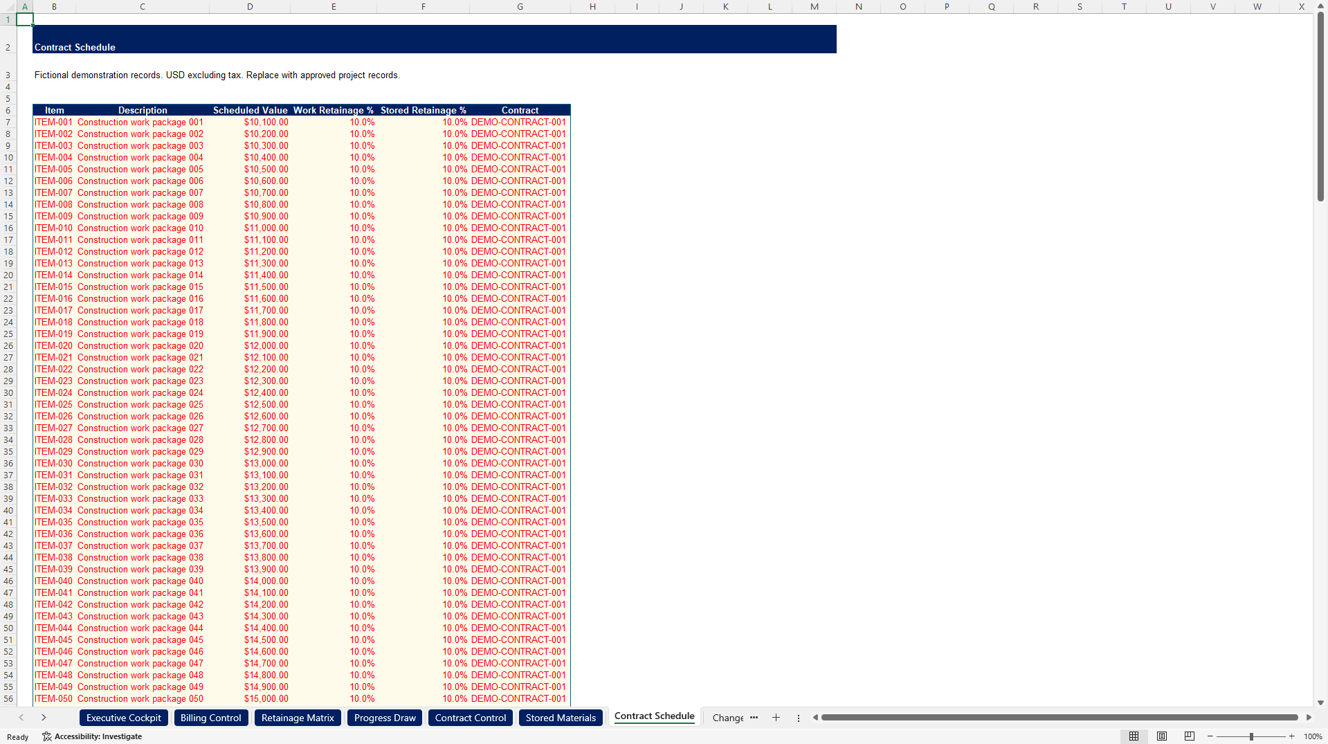
Task: Select cell ITEM-025
Action: pyautogui.click(x=54, y=405)
